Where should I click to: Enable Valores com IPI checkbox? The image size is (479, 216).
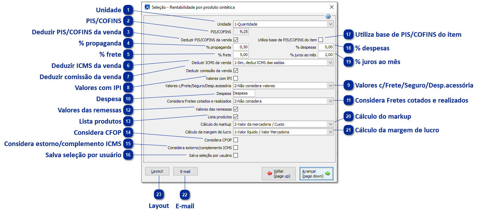pyautogui.click(x=235, y=78)
